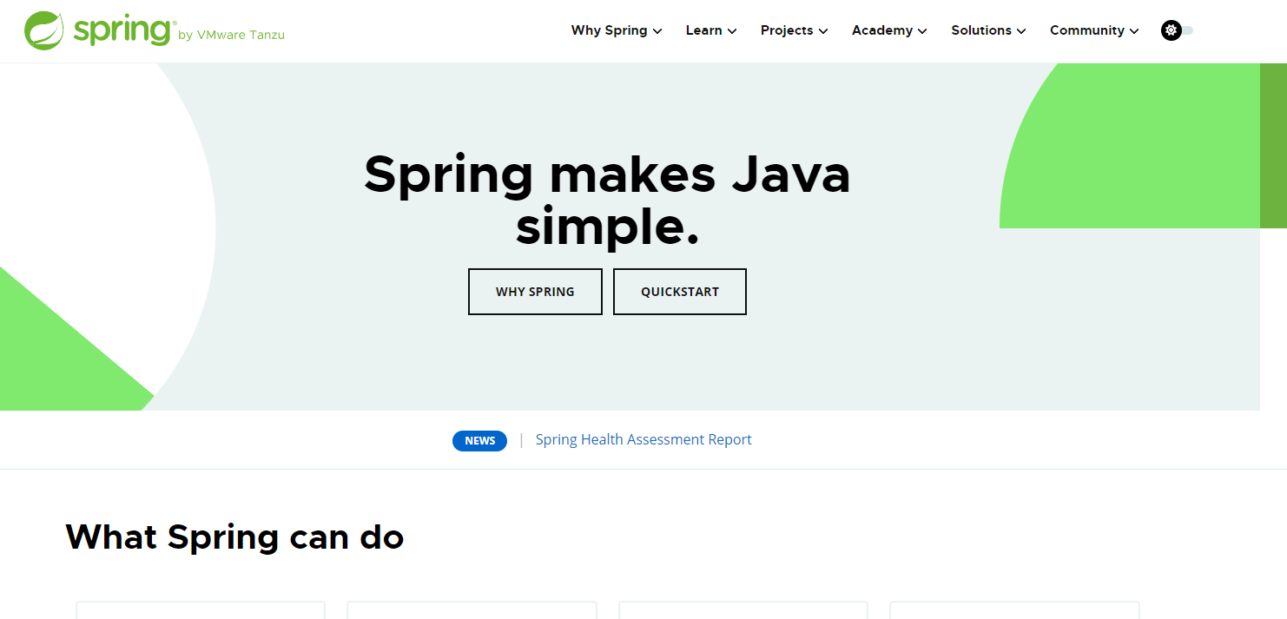Image resolution: width=1287 pixels, height=619 pixels.
Task: Open the Academy menu
Action: click(889, 30)
